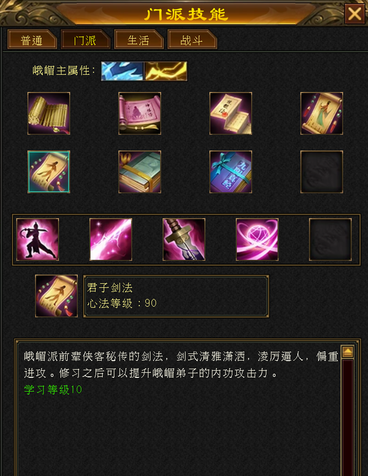
Task: Close the 门派技能 window
Action: coord(355,13)
